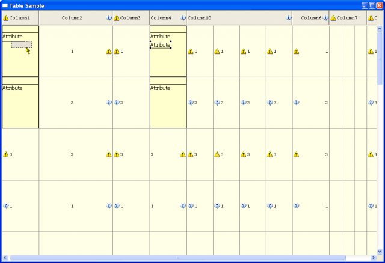Click the warning icon in Column1 header

tap(5, 18)
